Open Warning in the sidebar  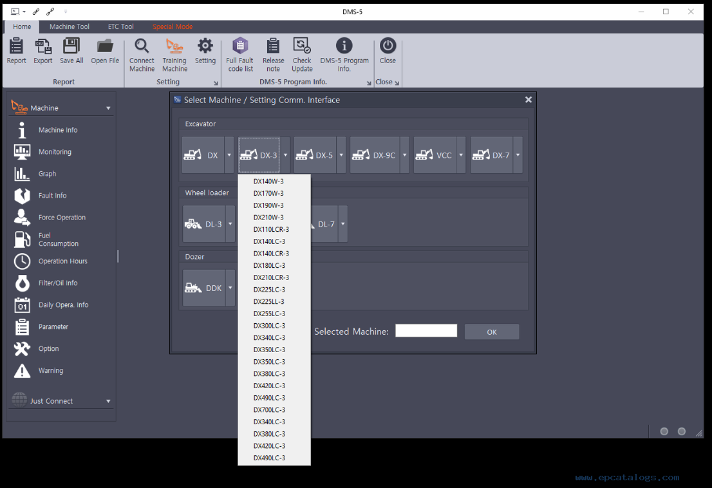click(x=50, y=370)
